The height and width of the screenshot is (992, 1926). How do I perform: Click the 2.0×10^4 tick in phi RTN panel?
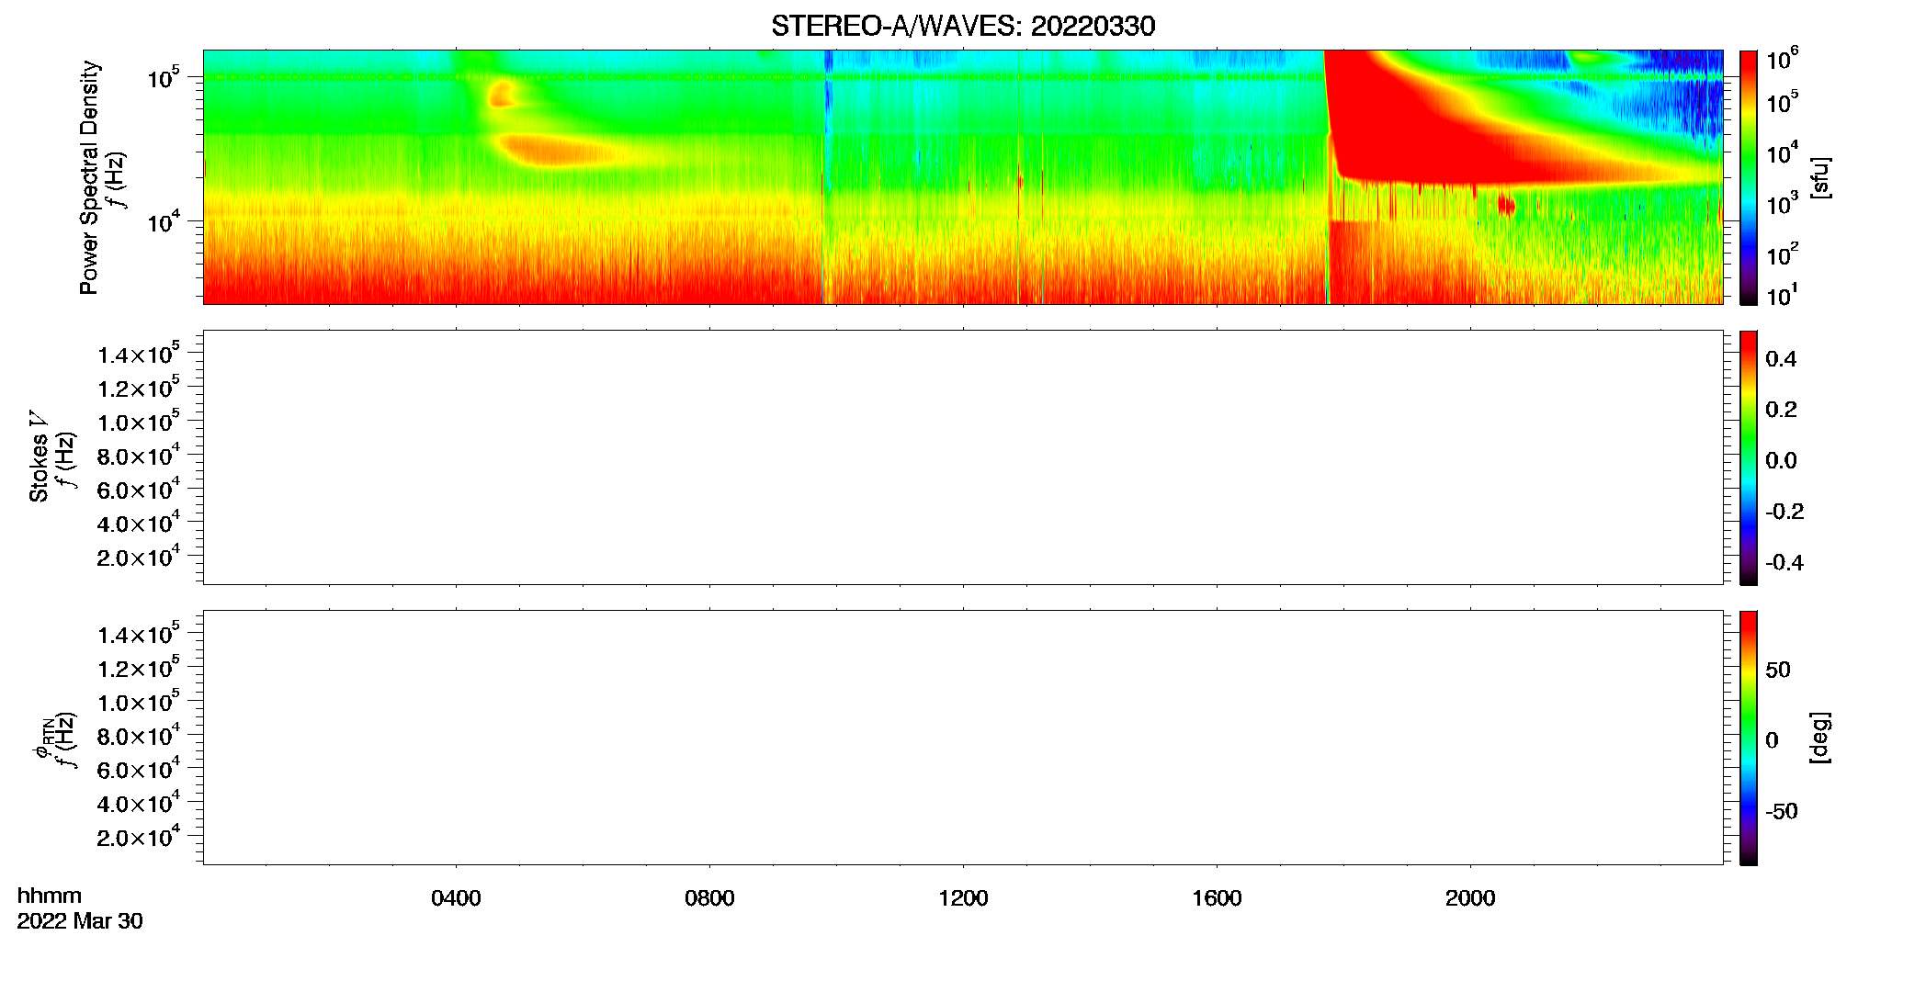coord(139,836)
